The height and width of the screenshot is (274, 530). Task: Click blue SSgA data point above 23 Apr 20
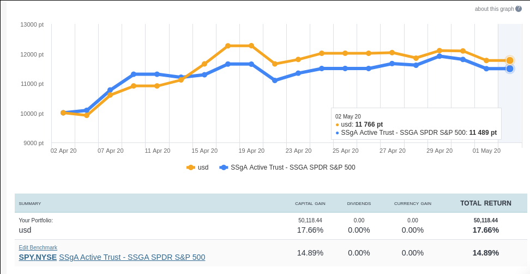click(x=298, y=73)
